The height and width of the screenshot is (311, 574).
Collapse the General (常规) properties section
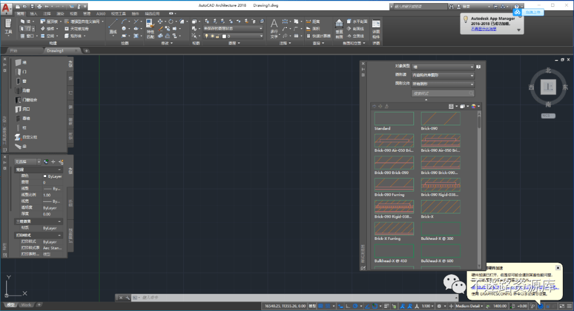click(x=60, y=170)
